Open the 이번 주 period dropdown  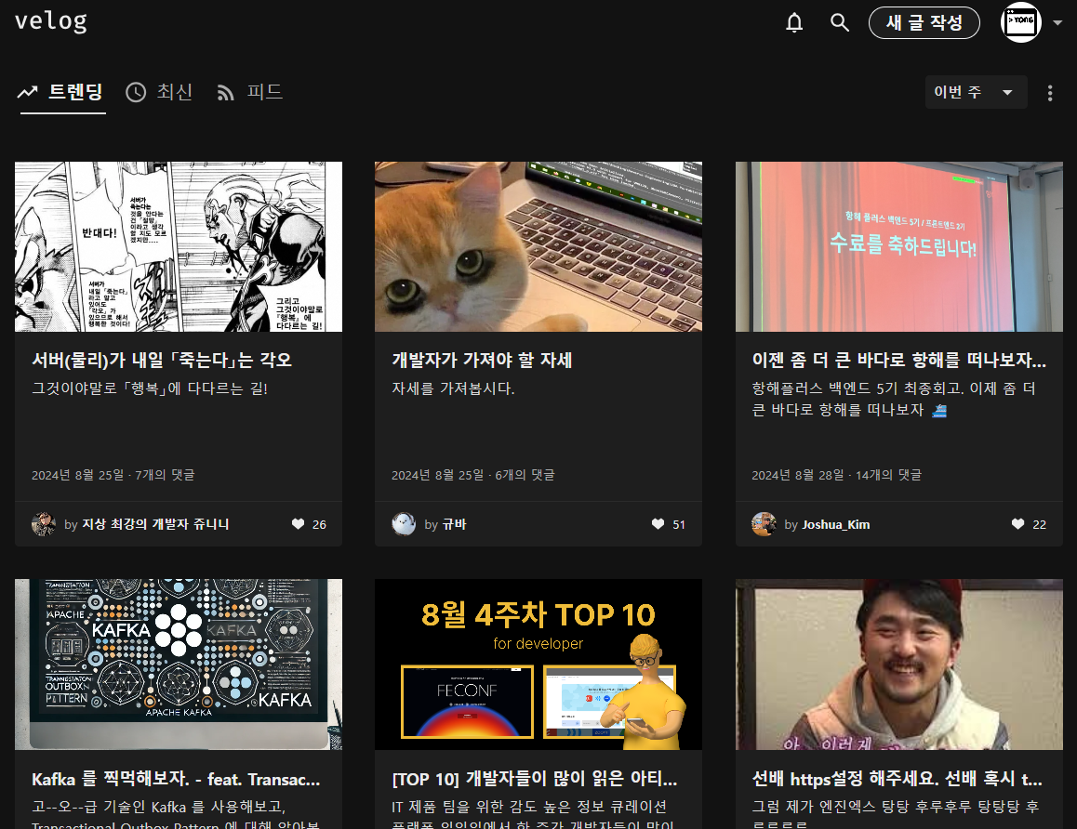point(976,92)
